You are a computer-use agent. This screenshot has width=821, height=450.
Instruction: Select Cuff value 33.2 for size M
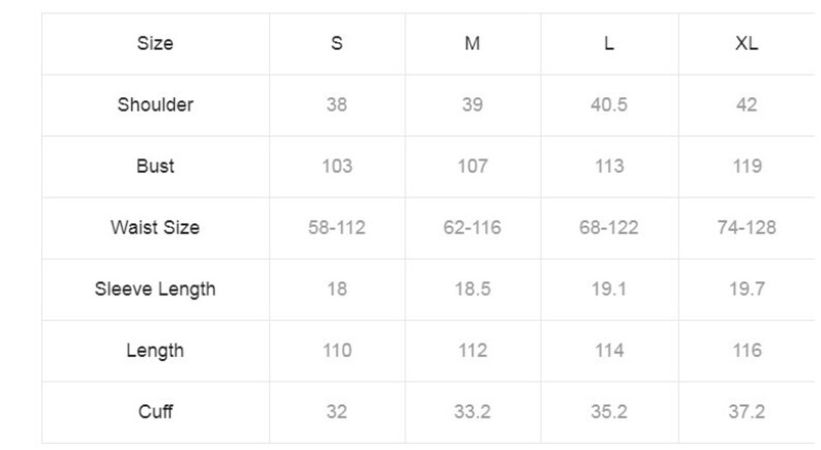(472, 411)
